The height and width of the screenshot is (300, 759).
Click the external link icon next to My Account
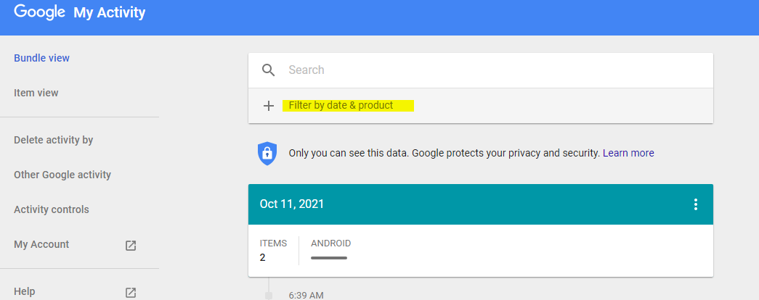point(131,246)
